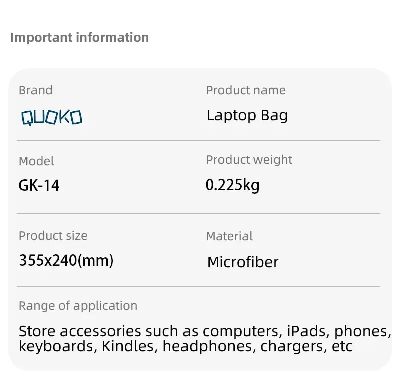Click the 'Model' label
The image size is (400, 385).
pos(36,161)
